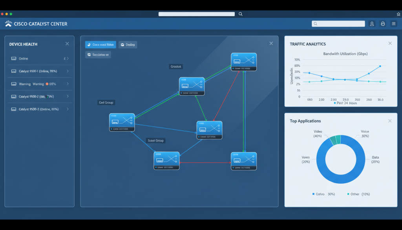Expand the Catalyst 9500-2 (75%) chevron

[68, 96]
